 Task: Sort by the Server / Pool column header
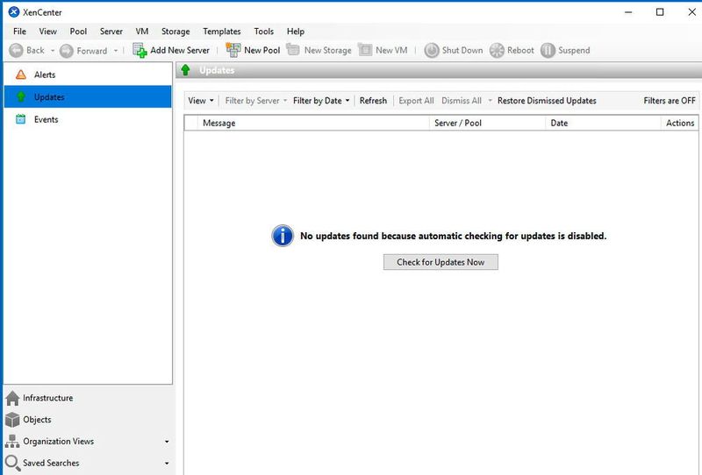click(487, 123)
